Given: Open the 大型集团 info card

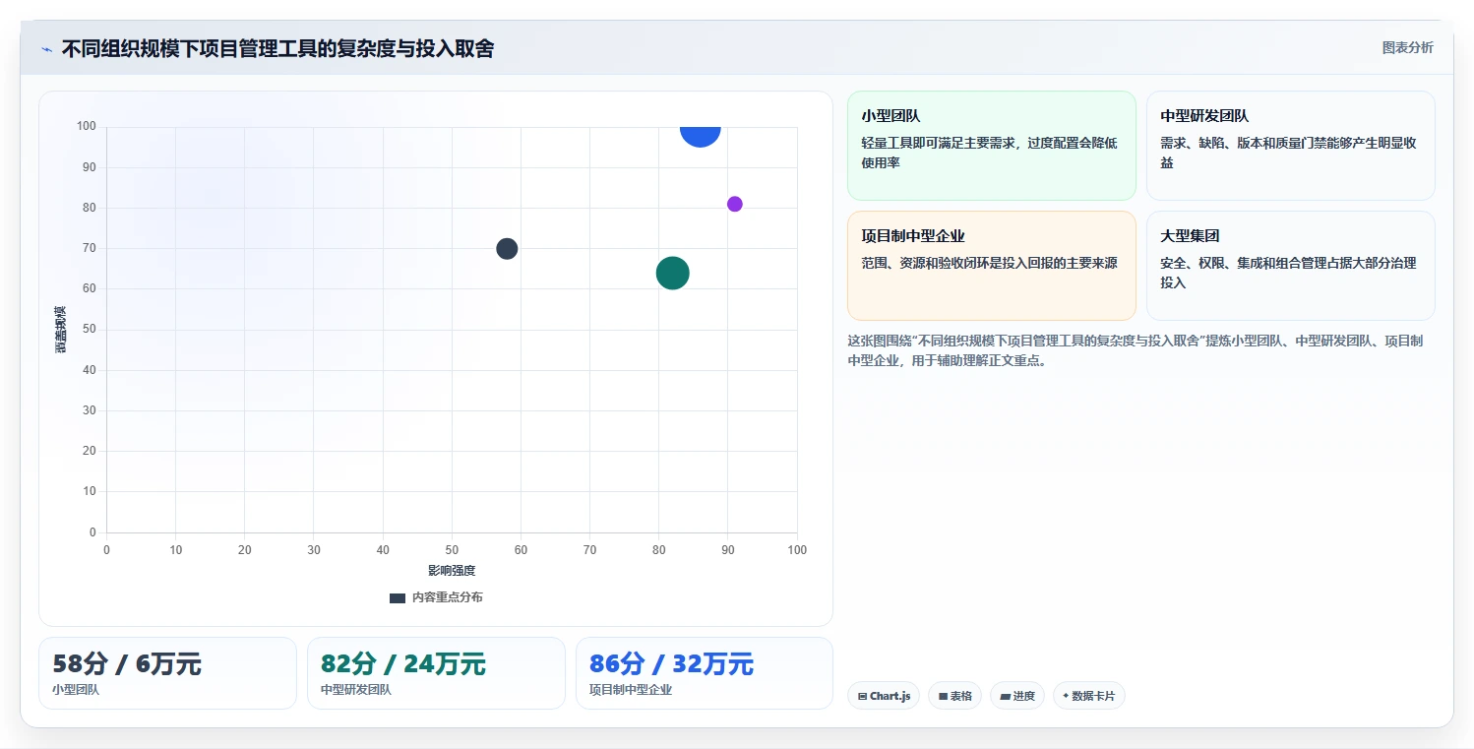Looking at the screenshot, I should click(1290, 266).
